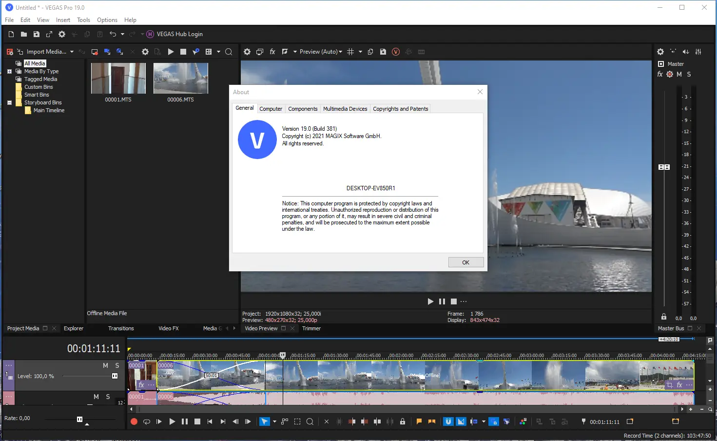The image size is (717, 441).
Task: Save the preview snapshot to a file
Action: coord(383,52)
